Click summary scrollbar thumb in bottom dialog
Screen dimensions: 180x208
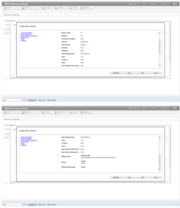click(159, 161)
